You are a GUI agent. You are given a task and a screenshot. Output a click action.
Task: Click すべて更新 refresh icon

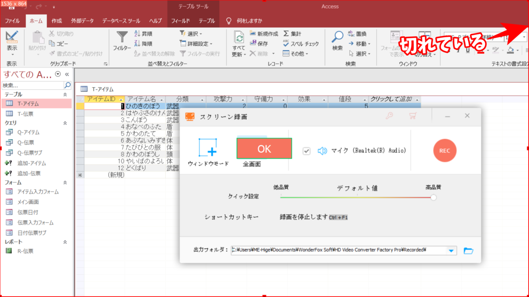[x=239, y=37]
